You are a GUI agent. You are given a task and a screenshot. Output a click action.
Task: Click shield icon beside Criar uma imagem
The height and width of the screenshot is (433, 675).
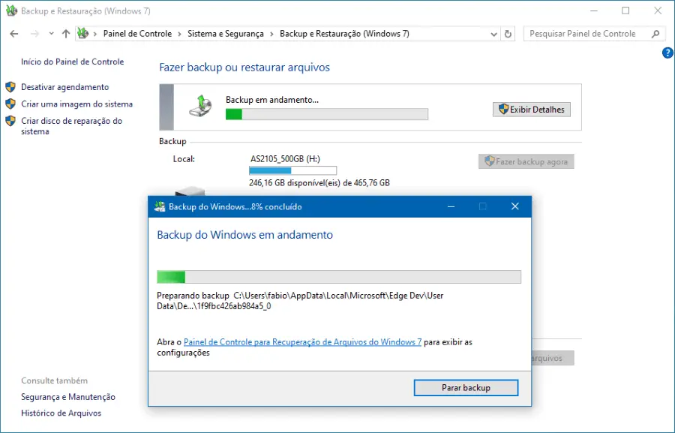pyautogui.click(x=10, y=104)
